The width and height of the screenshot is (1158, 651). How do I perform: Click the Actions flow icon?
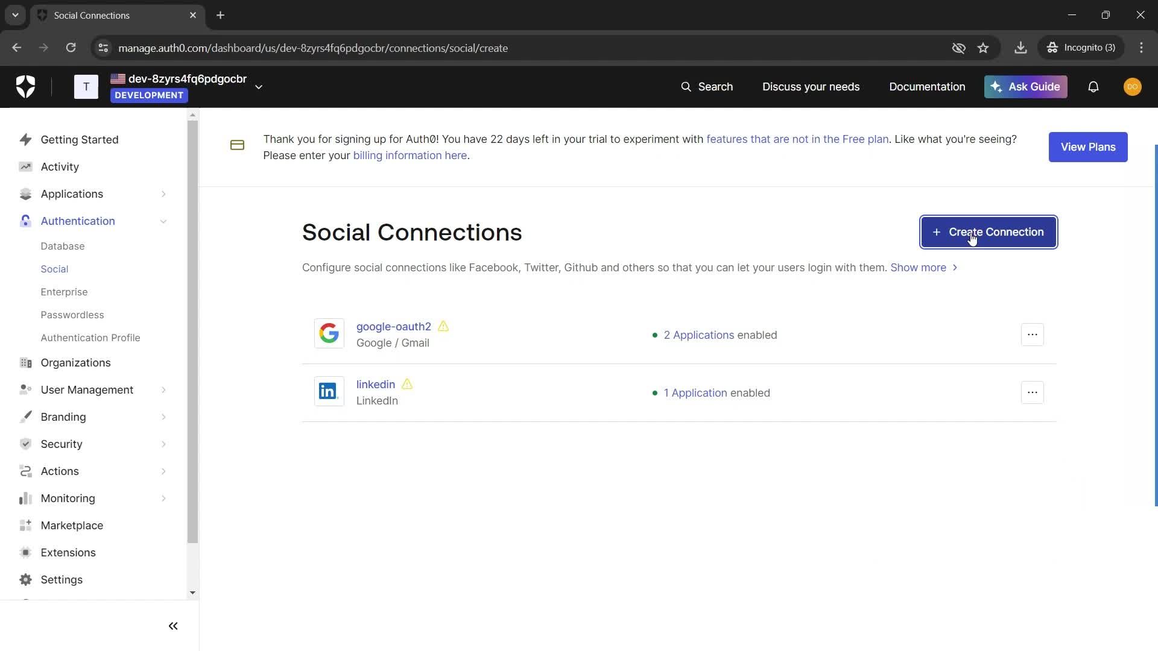pyautogui.click(x=25, y=471)
